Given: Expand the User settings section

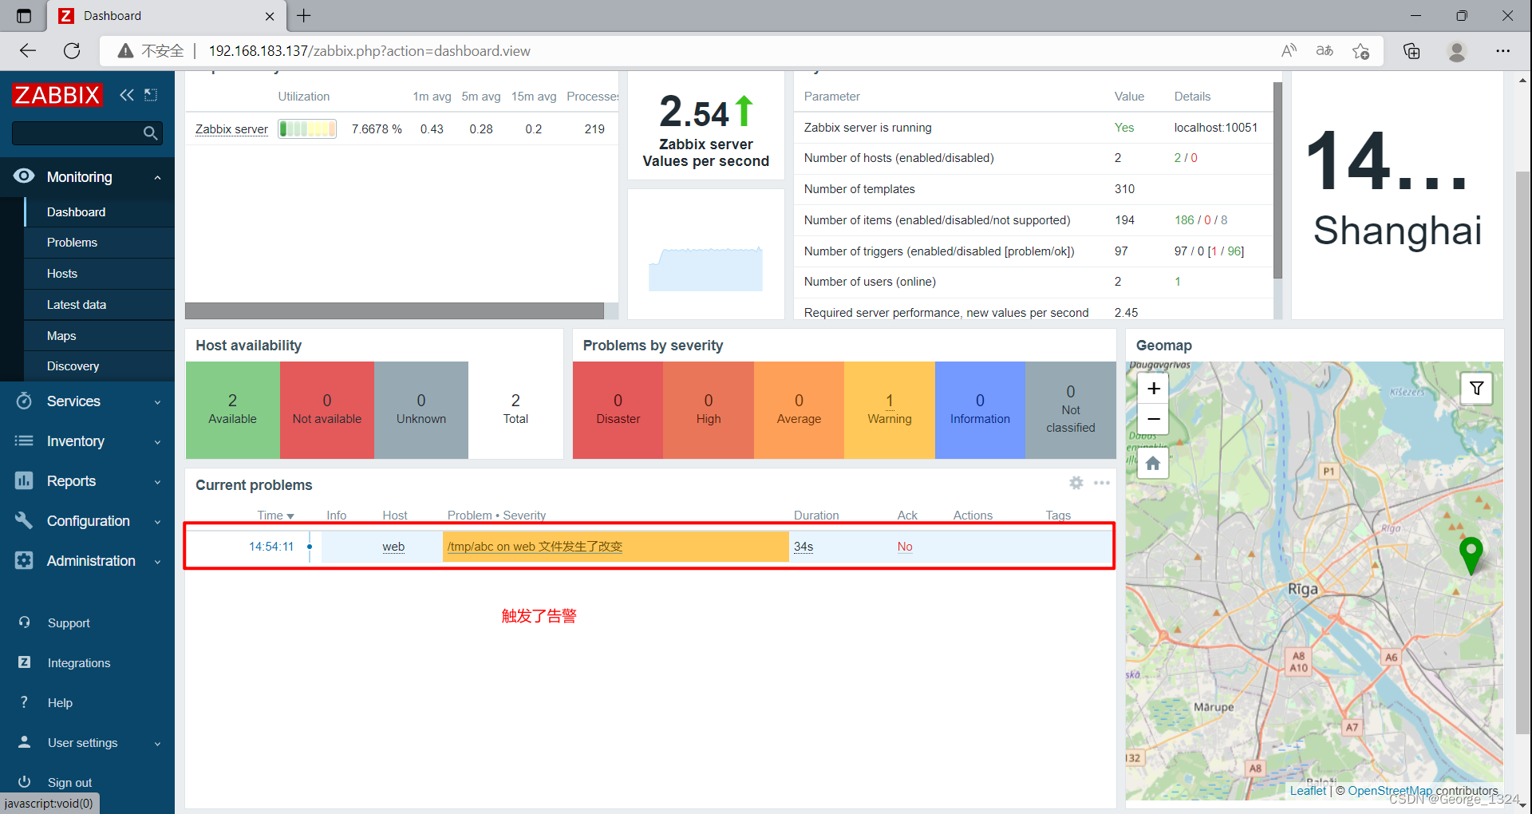Looking at the screenshot, I should pyautogui.click(x=158, y=743).
